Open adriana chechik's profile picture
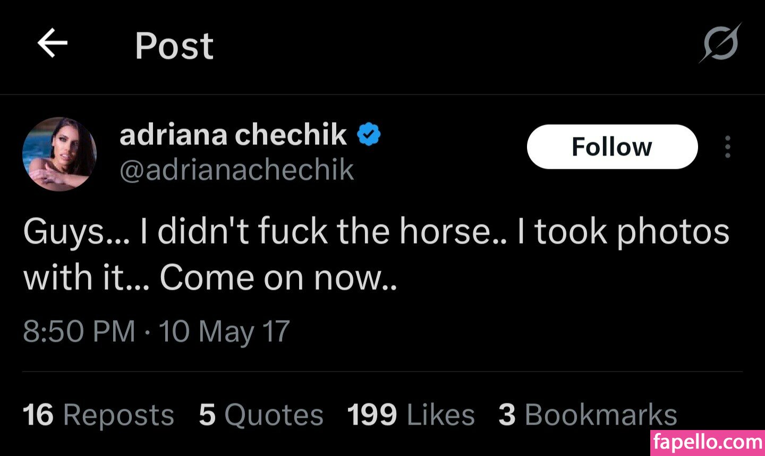 [59, 154]
